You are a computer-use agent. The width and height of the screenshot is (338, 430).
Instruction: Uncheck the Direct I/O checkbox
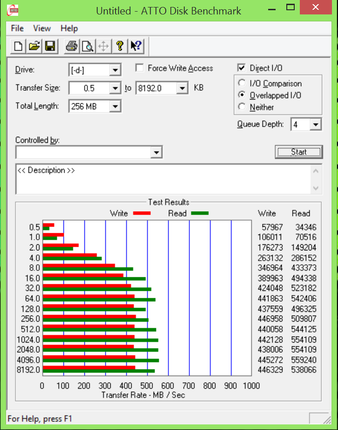[241, 68]
